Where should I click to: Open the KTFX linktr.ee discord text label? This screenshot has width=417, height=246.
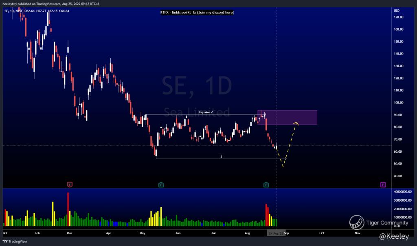click(x=197, y=13)
